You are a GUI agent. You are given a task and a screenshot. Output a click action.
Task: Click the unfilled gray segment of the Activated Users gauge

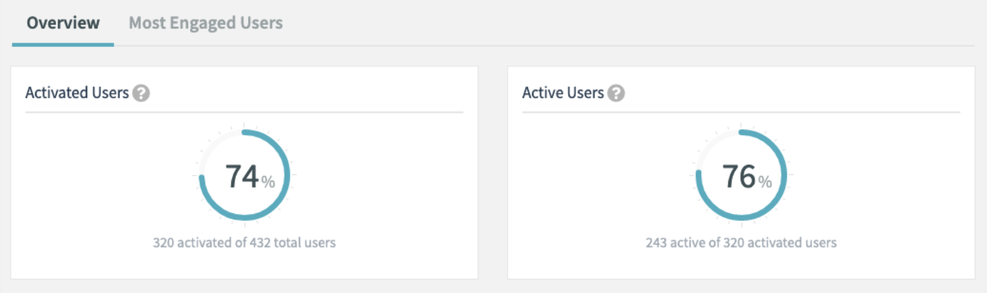pyautogui.click(x=215, y=143)
